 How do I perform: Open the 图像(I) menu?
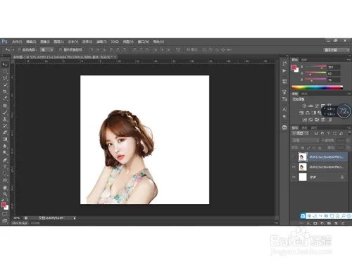(x=45, y=42)
